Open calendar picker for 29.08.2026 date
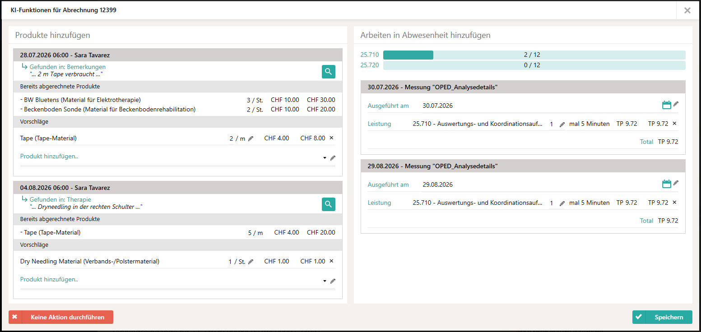 pyautogui.click(x=667, y=184)
